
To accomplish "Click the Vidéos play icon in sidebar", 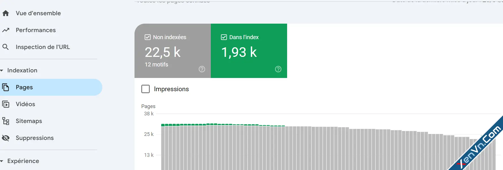I will 6,104.
